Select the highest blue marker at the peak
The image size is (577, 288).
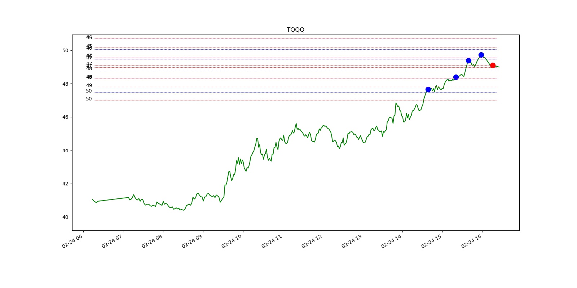pos(481,55)
